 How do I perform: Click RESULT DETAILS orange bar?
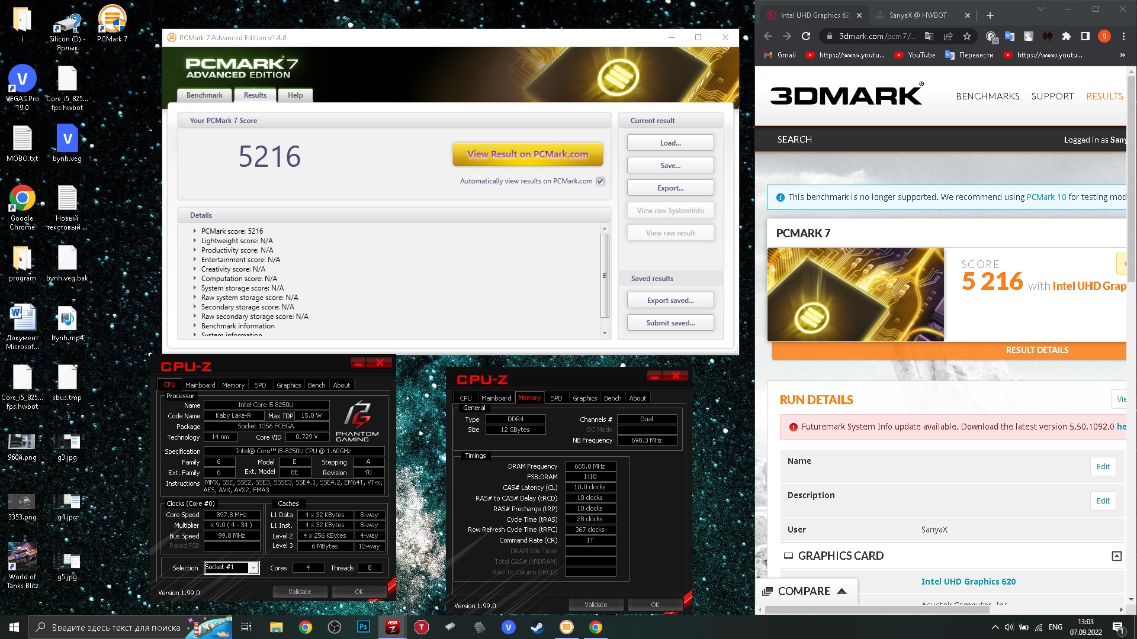(x=949, y=350)
